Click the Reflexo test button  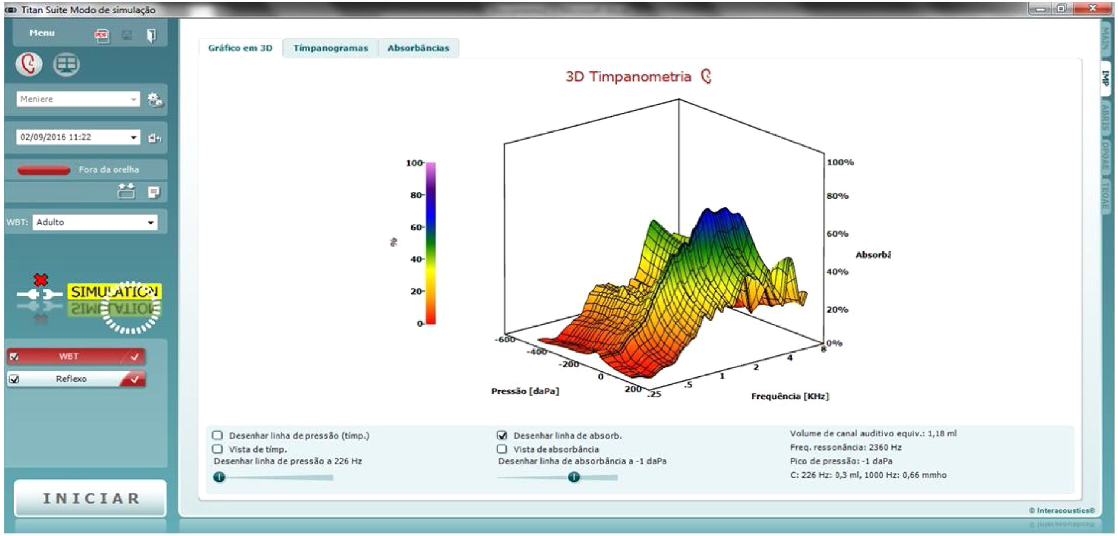click(72, 379)
